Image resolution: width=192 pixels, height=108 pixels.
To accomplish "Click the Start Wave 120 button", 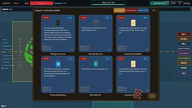I will [160, 3].
